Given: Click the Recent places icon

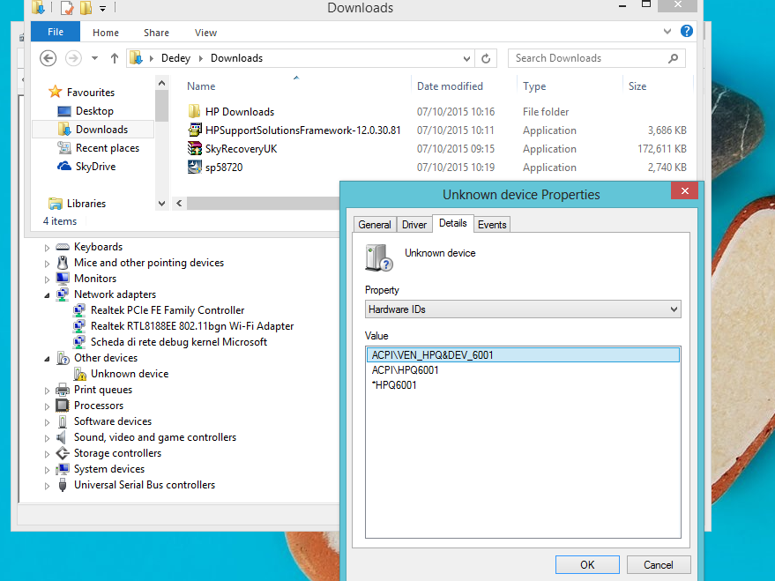Looking at the screenshot, I should (x=64, y=148).
